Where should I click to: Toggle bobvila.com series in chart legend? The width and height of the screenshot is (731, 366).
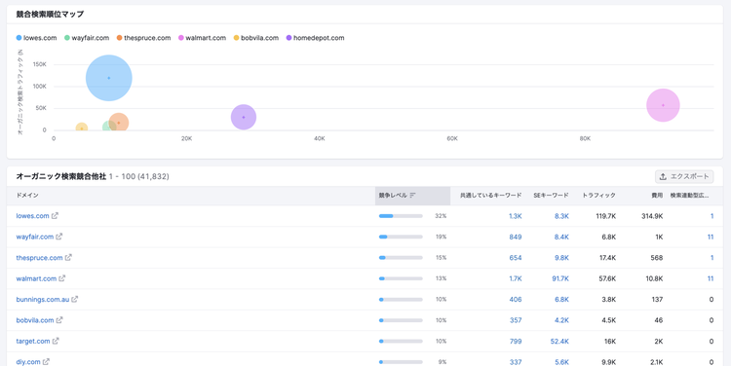(x=256, y=38)
